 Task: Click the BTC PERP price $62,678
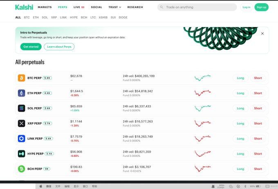click(x=76, y=76)
